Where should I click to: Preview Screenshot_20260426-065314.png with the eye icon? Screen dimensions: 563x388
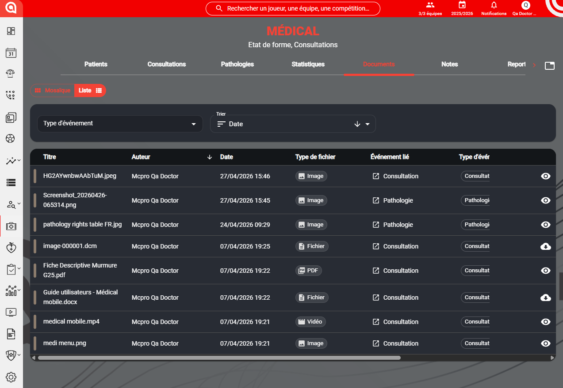point(546,200)
